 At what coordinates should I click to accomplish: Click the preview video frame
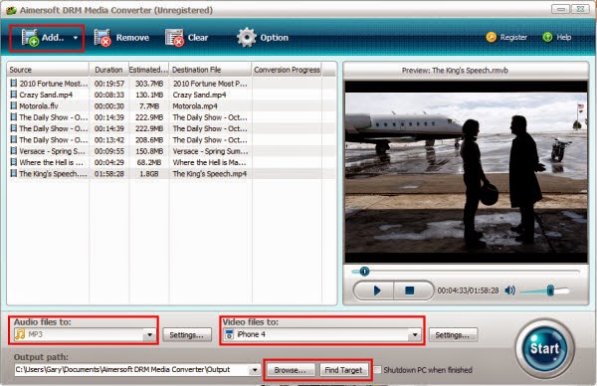click(466, 172)
